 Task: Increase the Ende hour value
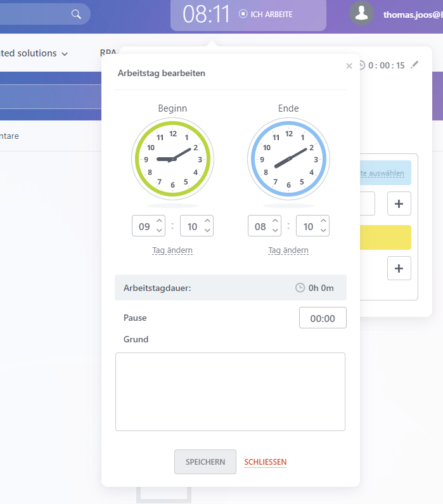tap(274, 221)
